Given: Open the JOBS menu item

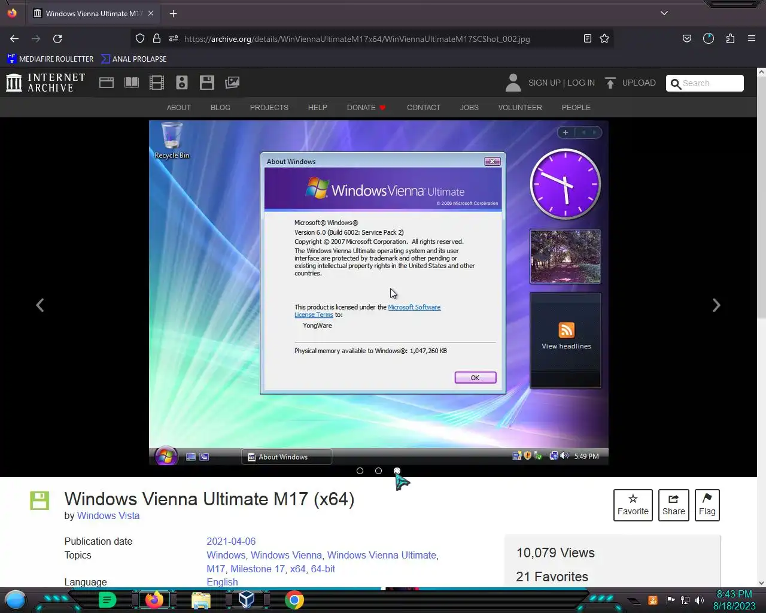Looking at the screenshot, I should coord(469,108).
